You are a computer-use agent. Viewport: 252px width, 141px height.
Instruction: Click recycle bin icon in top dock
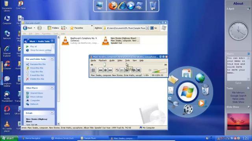pos(152,5)
